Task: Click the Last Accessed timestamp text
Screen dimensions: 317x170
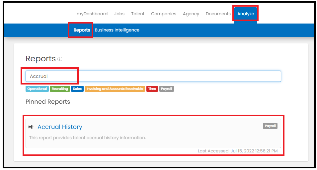Action: (x=238, y=151)
